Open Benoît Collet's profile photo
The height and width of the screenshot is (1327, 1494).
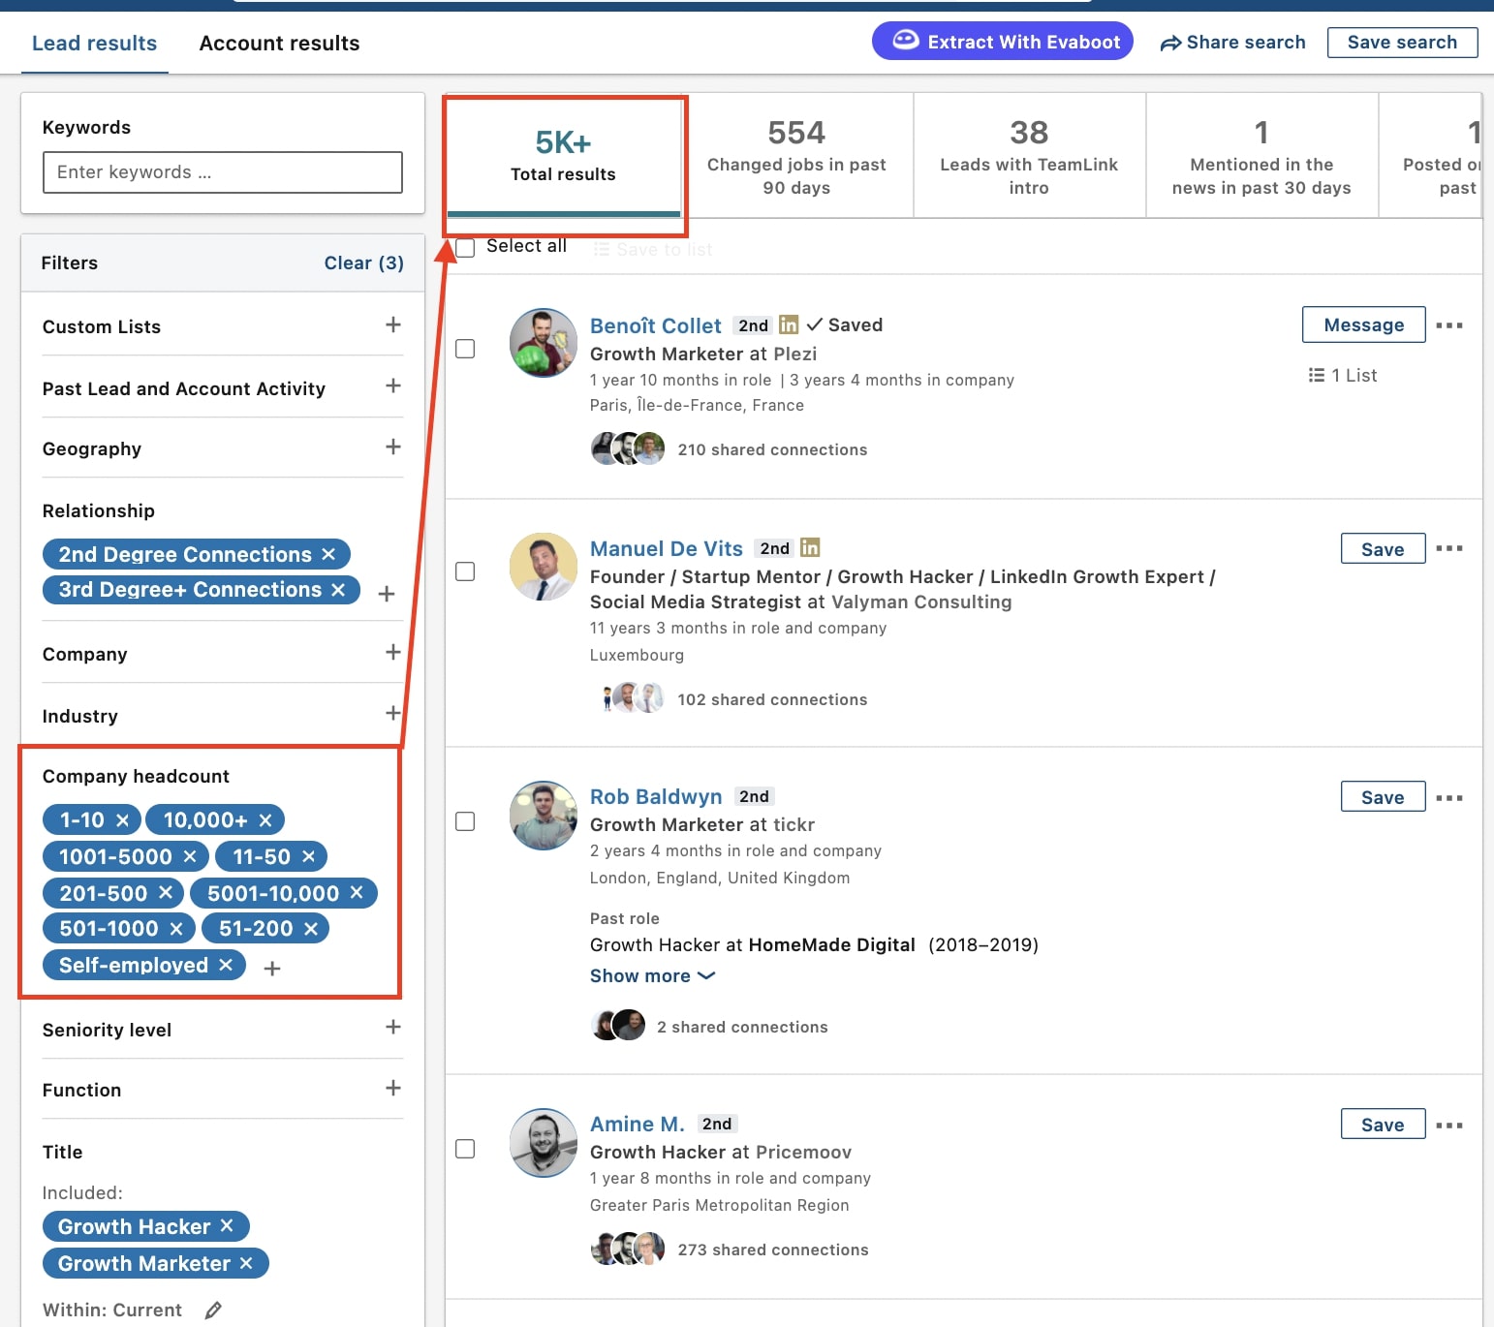[x=544, y=343]
